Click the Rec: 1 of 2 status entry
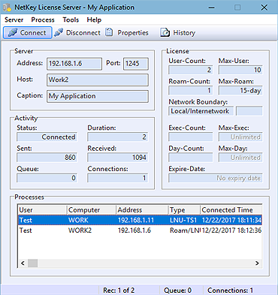Image resolution: width=278 pixels, height=295 pixels. (x=119, y=290)
